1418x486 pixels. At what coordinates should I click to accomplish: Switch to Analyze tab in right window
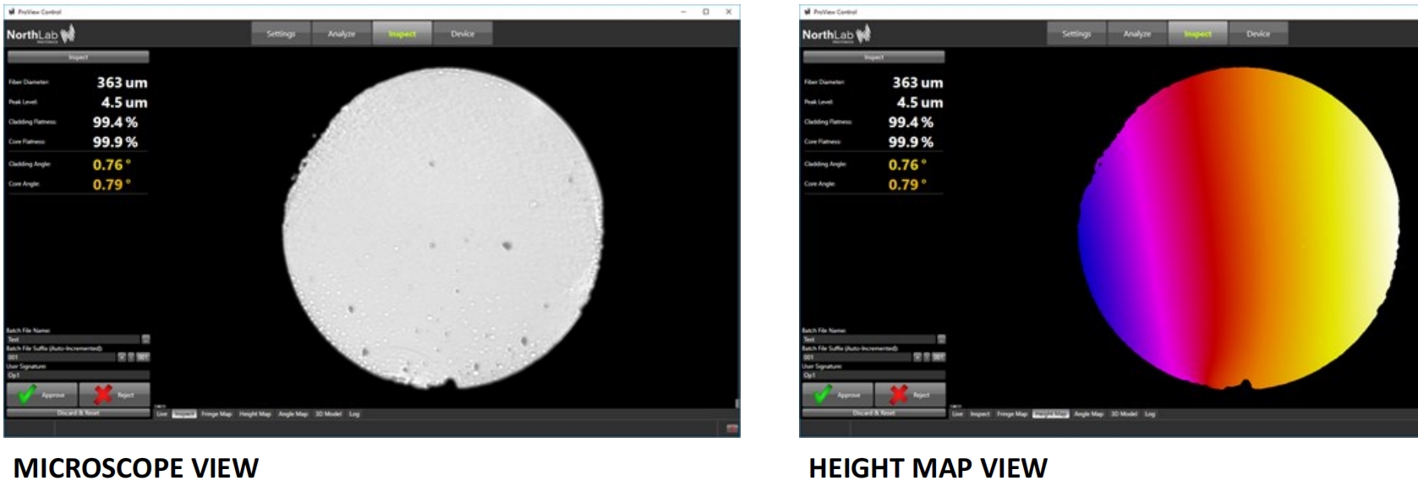1136,34
